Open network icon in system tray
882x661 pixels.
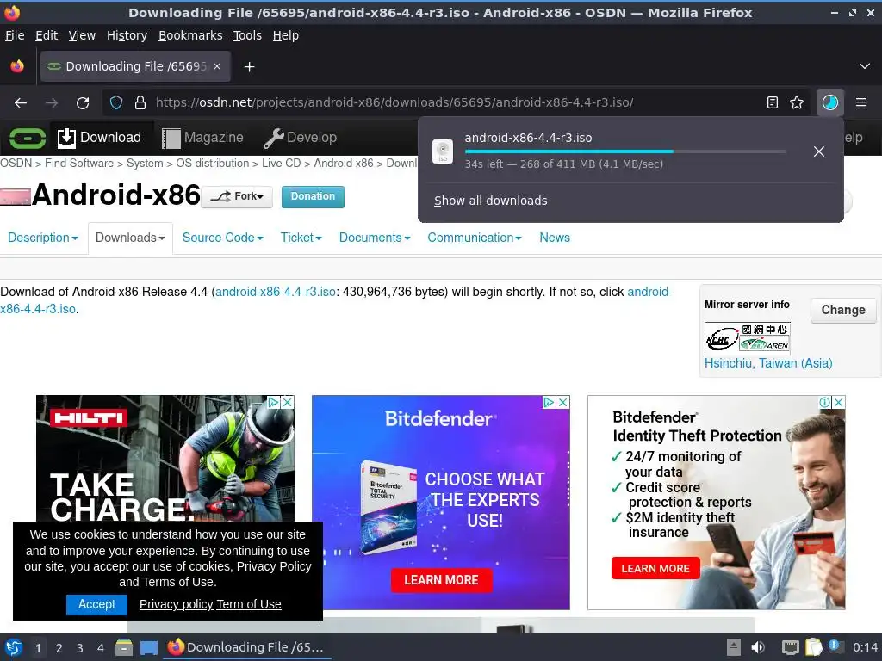791,647
